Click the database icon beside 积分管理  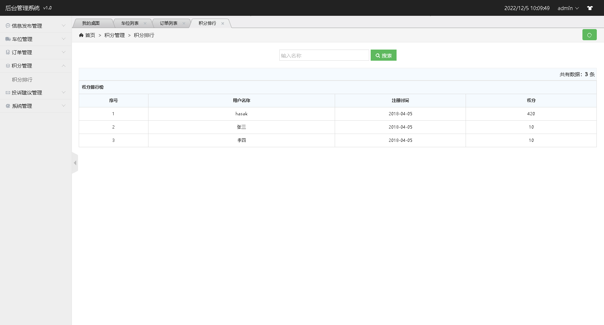8,66
